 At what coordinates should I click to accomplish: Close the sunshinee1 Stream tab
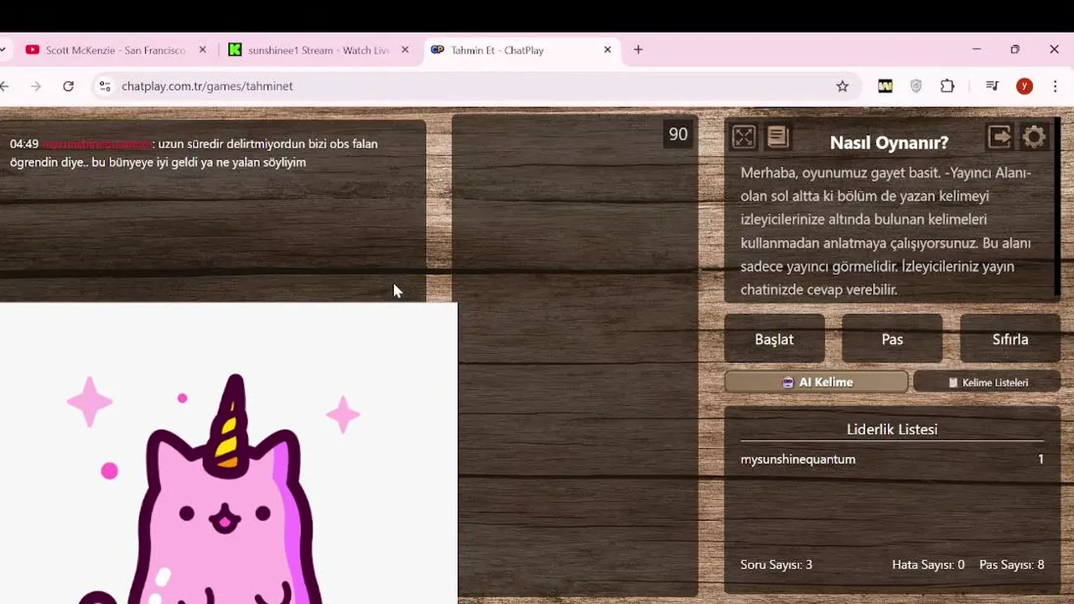tap(405, 49)
